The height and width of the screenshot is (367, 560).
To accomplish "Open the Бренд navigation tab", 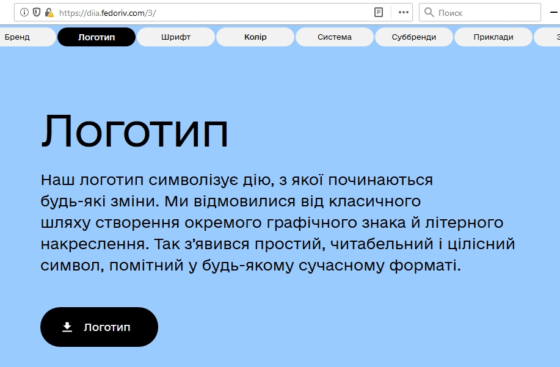I will (x=28, y=37).
